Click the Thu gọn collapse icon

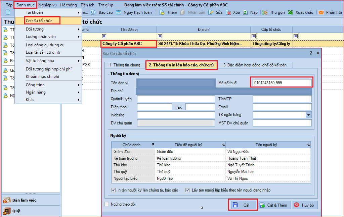[x=265, y=12]
